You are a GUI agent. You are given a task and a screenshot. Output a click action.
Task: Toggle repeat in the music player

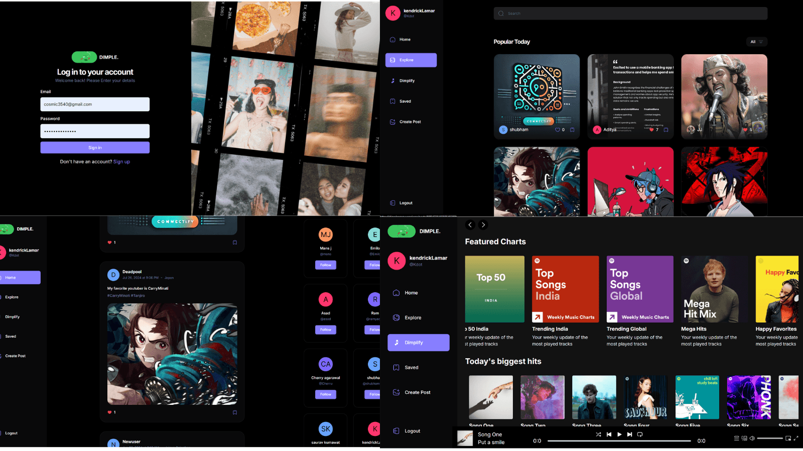640,434
